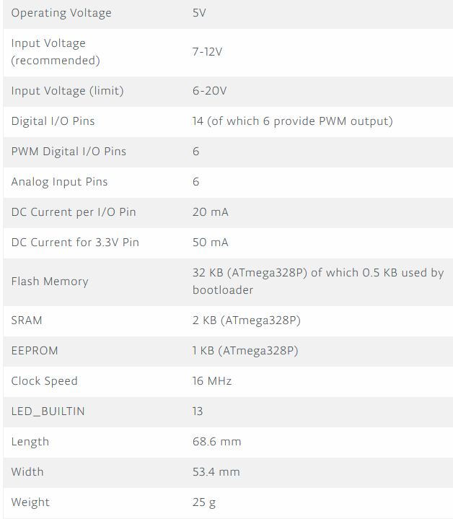Image resolution: width=453 pixels, height=519 pixels.
Task: Select the 6-20V value
Action: (x=209, y=91)
